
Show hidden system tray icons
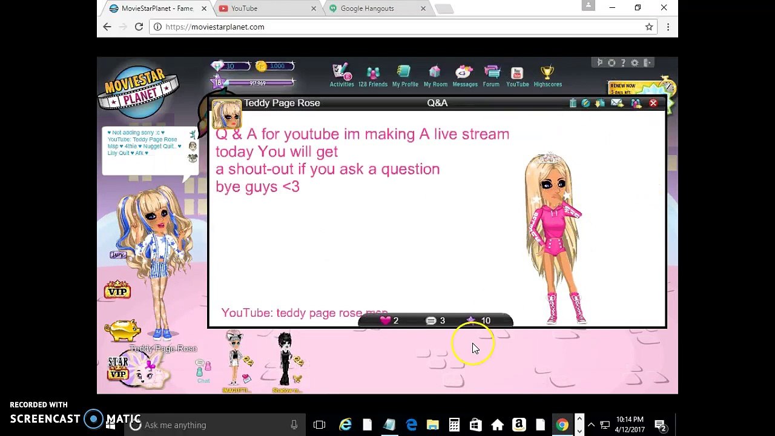click(x=591, y=425)
